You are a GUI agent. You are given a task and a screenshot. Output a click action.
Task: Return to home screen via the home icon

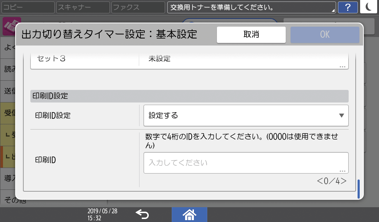pyautogui.click(x=189, y=215)
